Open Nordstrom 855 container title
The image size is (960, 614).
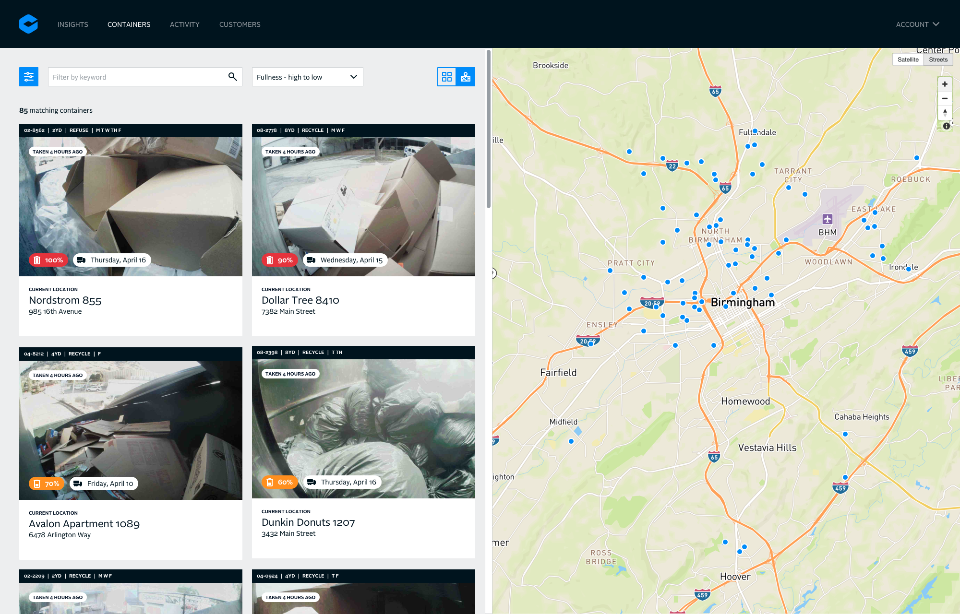point(65,300)
